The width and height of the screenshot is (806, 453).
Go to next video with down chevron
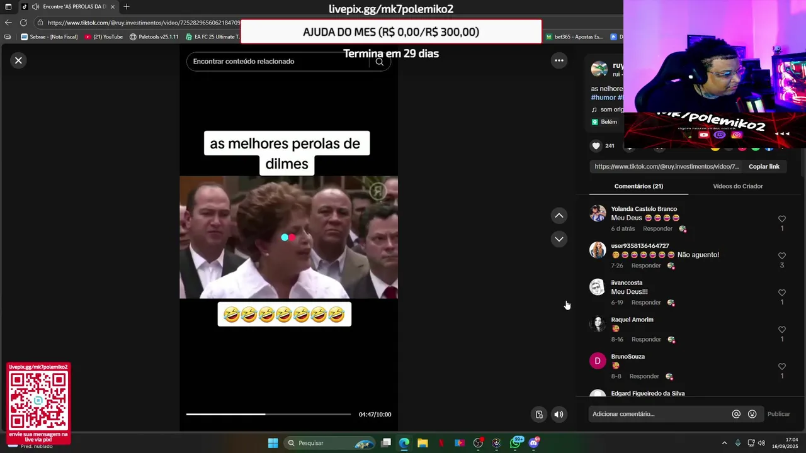(x=559, y=239)
